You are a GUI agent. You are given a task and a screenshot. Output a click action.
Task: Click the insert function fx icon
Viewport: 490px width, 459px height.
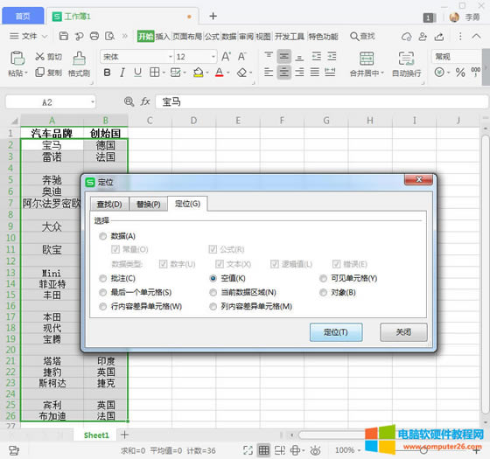(145, 101)
